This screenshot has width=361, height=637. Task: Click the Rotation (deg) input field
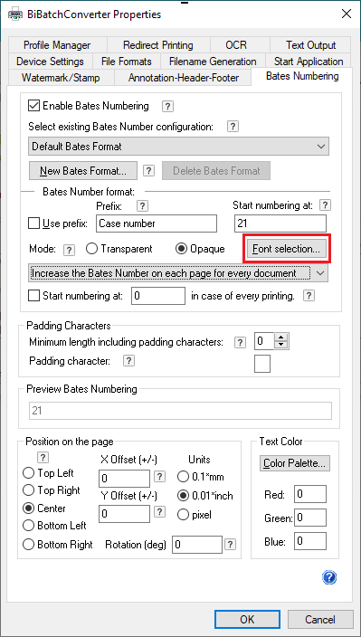(197, 545)
